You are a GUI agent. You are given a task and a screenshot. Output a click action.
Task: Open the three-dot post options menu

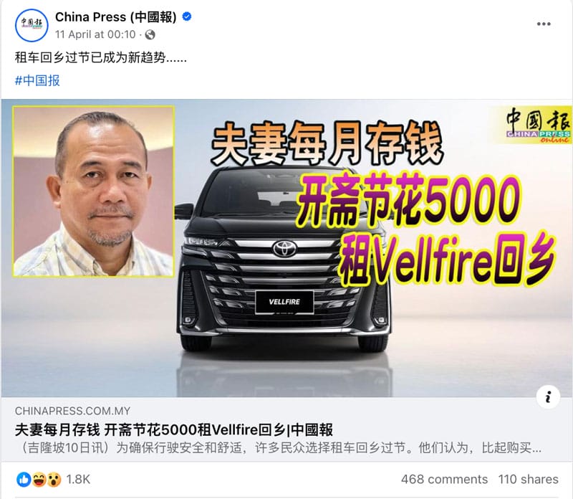(x=544, y=24)
